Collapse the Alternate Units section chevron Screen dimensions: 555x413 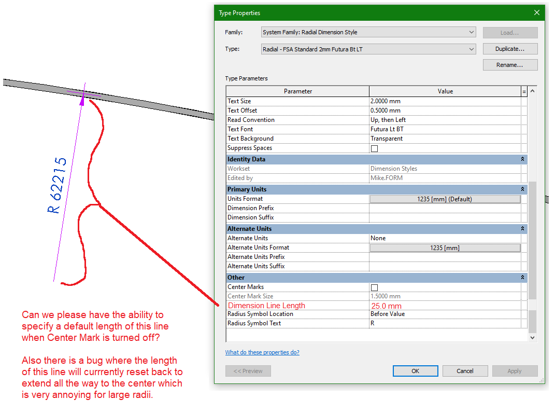[x=522, y=228]
